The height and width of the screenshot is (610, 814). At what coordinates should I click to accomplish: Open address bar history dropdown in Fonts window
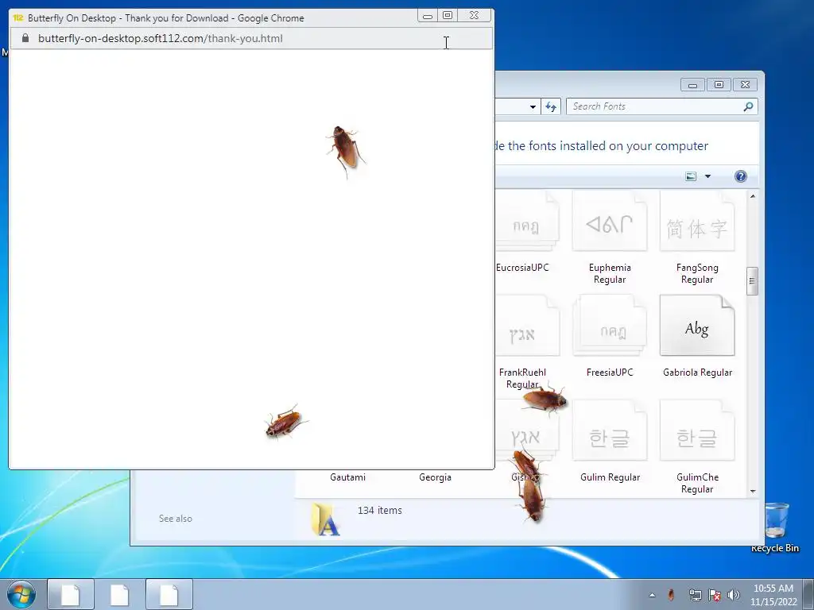(x=533, y=107)
